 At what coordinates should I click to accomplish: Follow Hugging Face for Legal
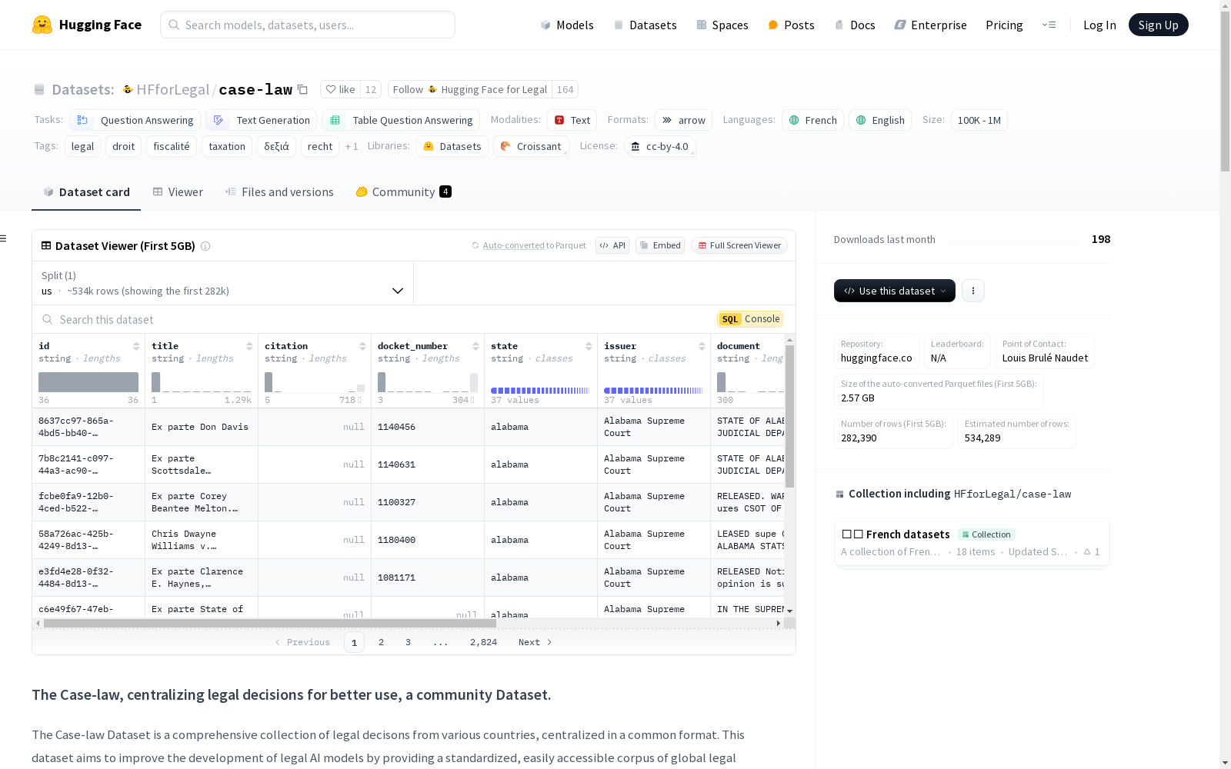[x=470, y=89]
